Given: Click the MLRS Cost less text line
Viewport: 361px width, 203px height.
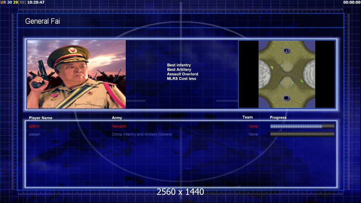Looking at the screenshot, I should point(182,78).
